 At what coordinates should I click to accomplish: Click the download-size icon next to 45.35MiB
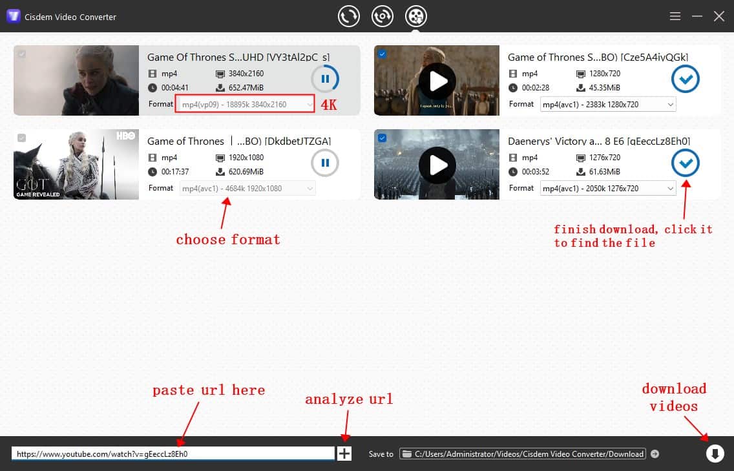point(580,88)
